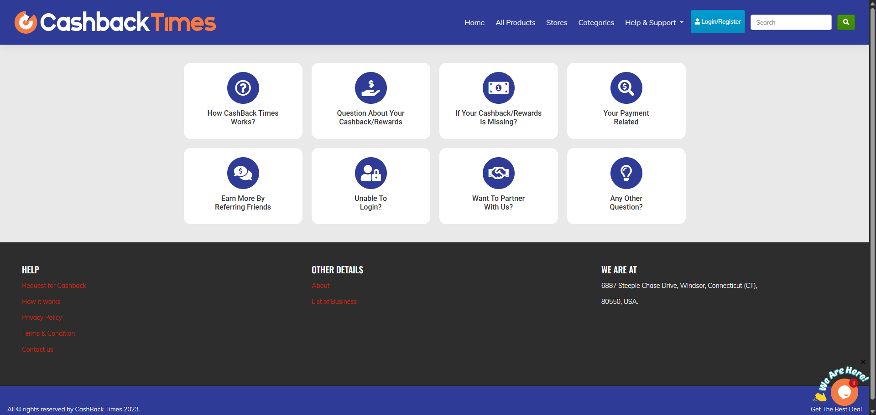Click the address 6887 Steeple Chase Drive text
876x415 pixels.
point(679,286)
